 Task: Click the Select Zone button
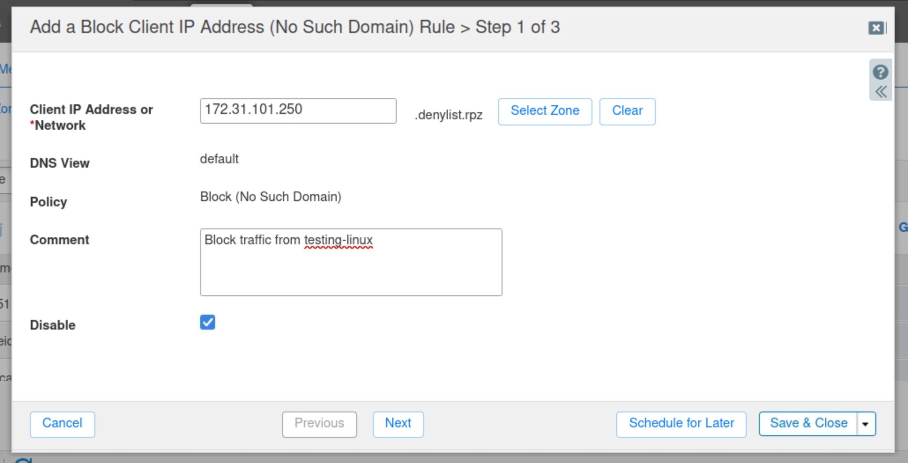coord(545,111)
